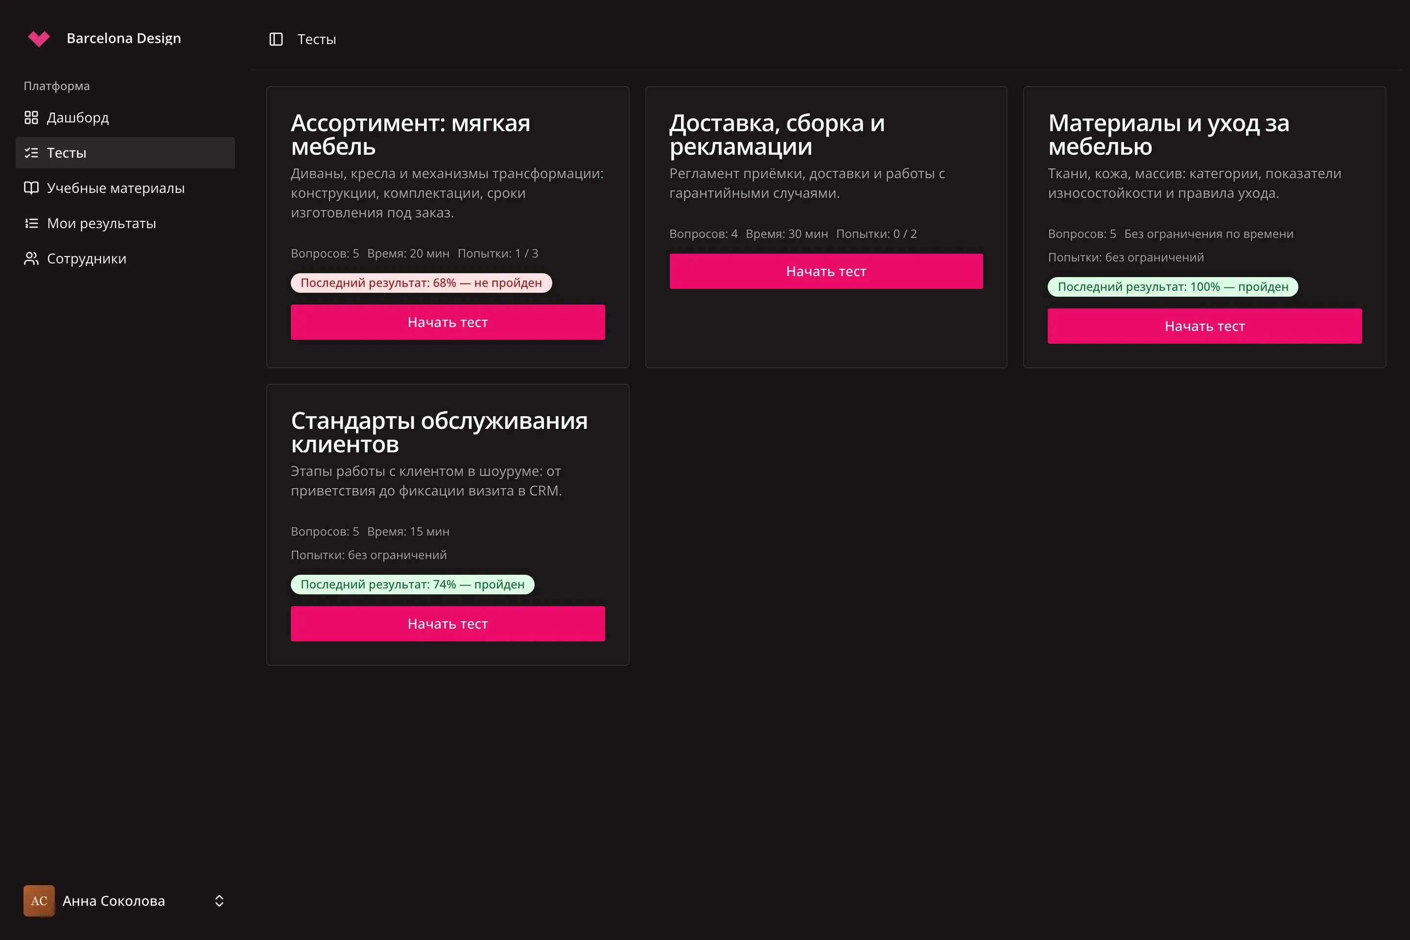Click 'Время: 20 мин' text
This screenshot has width=1410, height=940.
(408, 254)
